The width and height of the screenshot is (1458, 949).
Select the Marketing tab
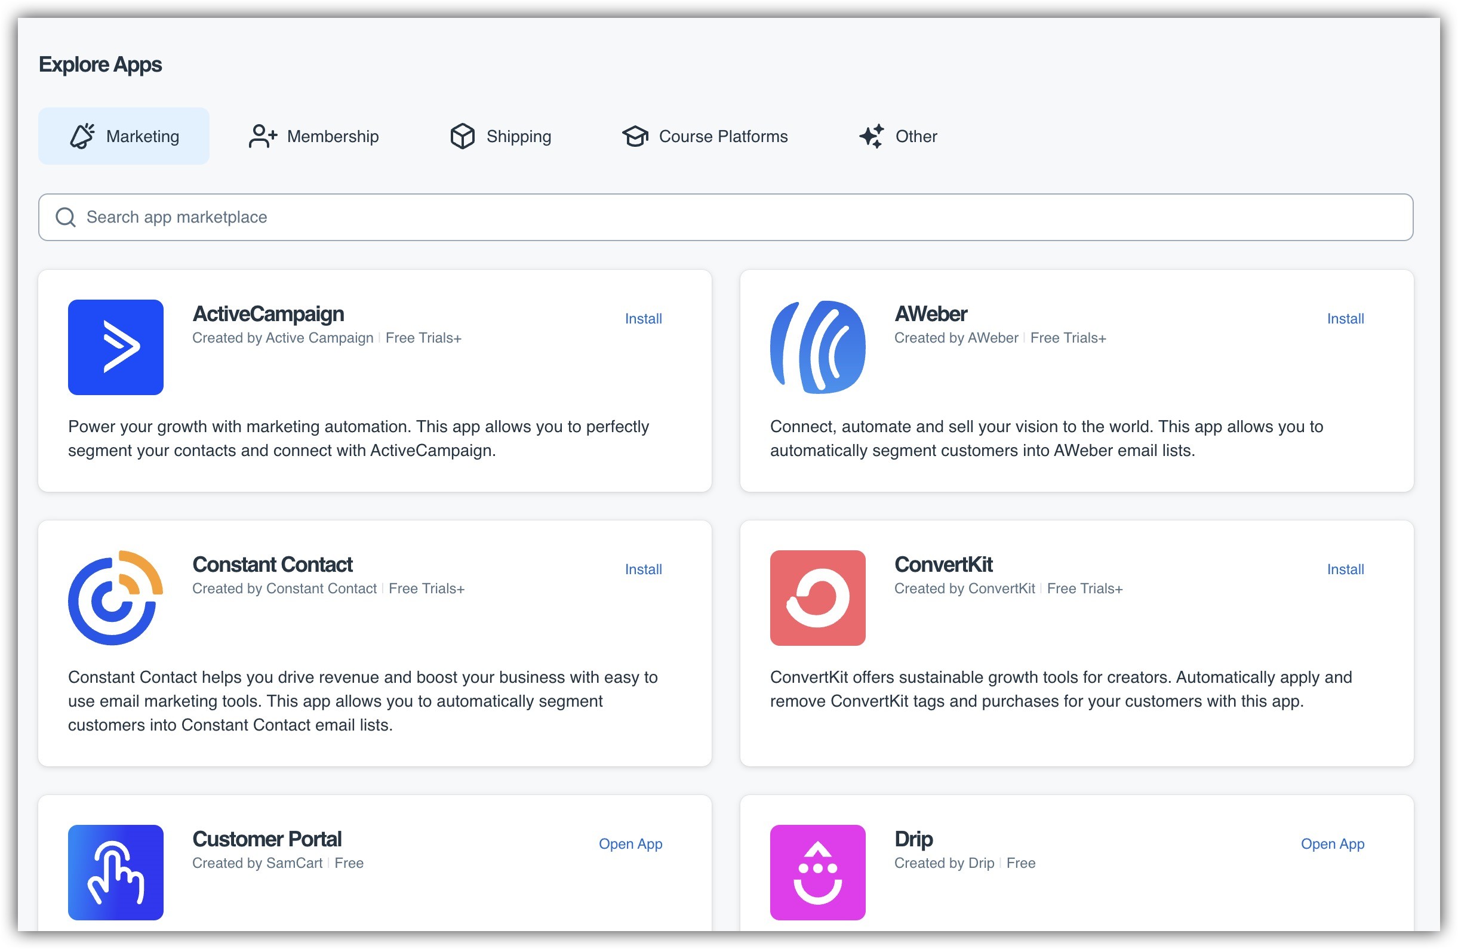pos(124,136)
